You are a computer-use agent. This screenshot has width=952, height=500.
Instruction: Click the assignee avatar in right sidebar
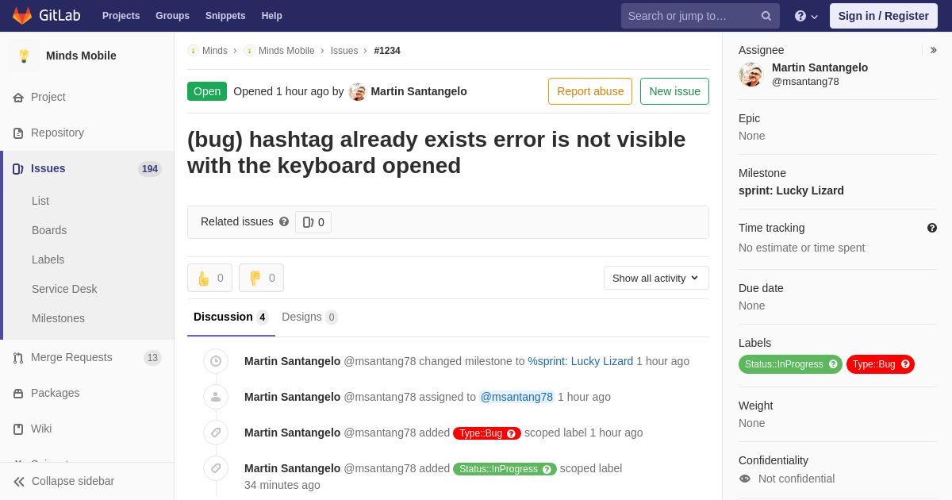(750, 75)
